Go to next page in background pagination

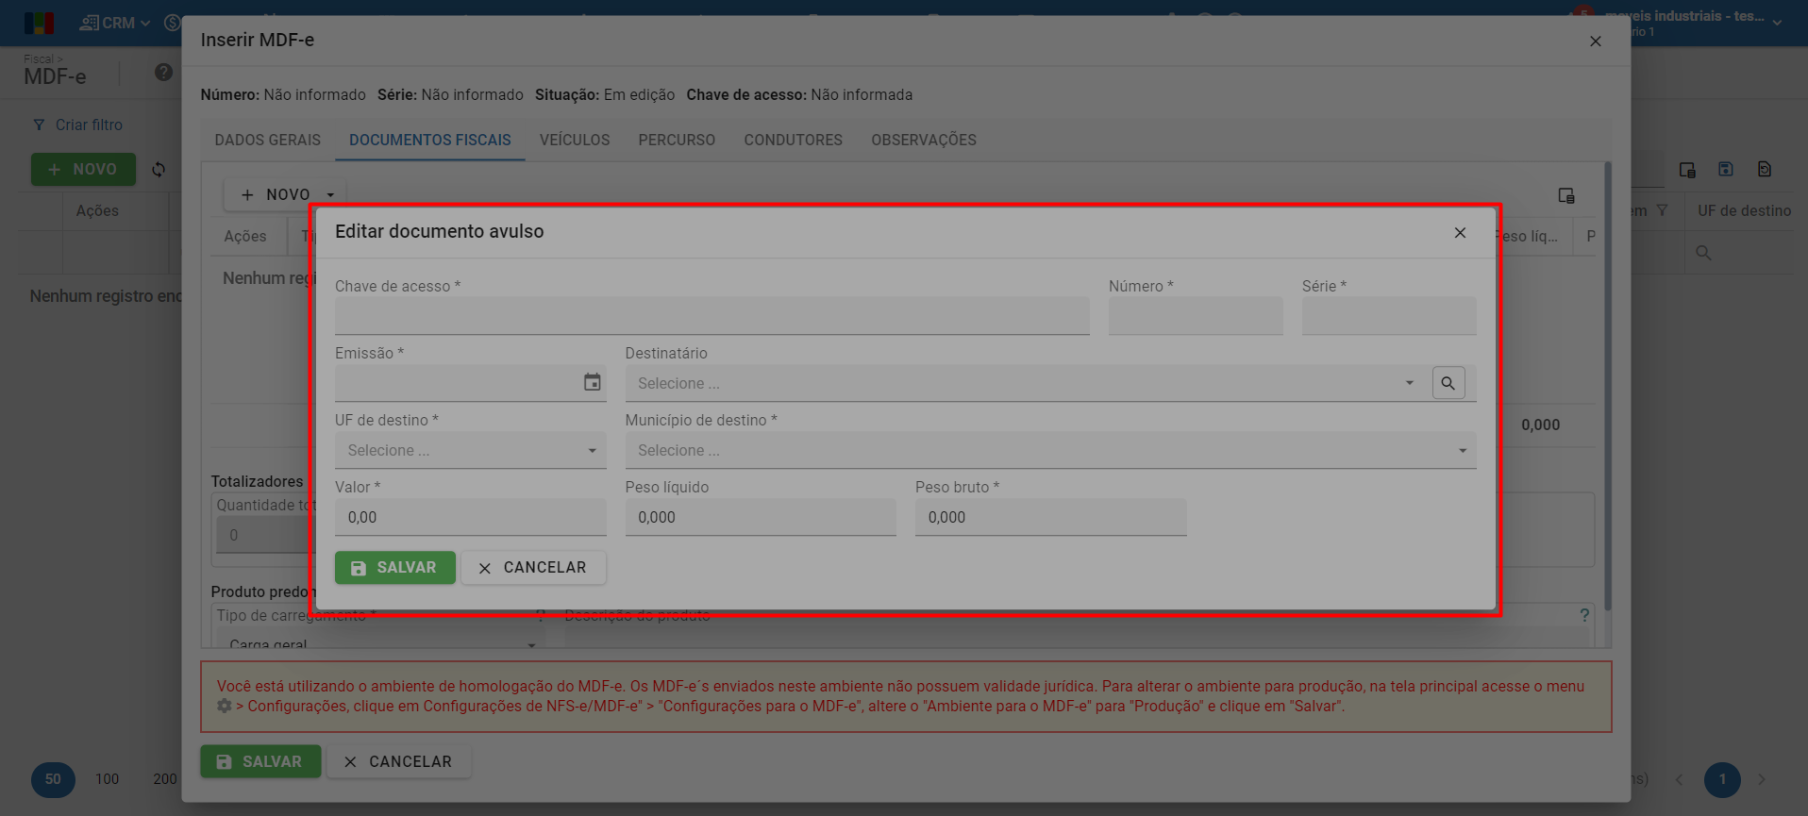click(x=1761, y=779)
